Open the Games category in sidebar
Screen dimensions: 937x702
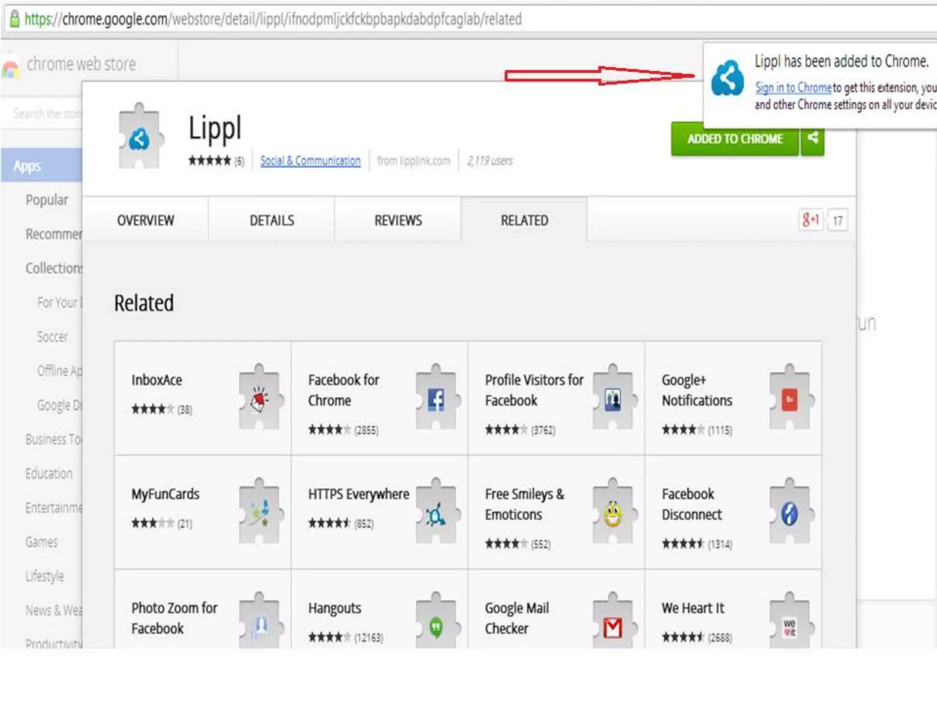(x=42, y=542)
